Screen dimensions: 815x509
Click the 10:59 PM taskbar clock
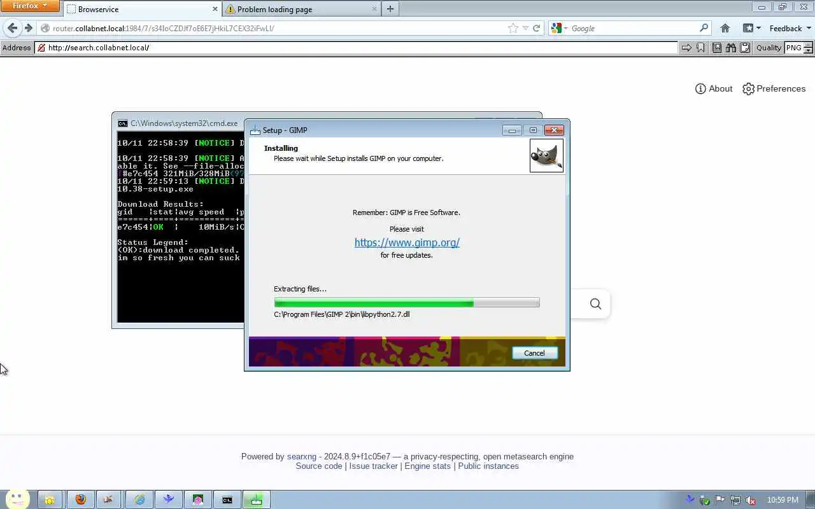pos(783,500)
